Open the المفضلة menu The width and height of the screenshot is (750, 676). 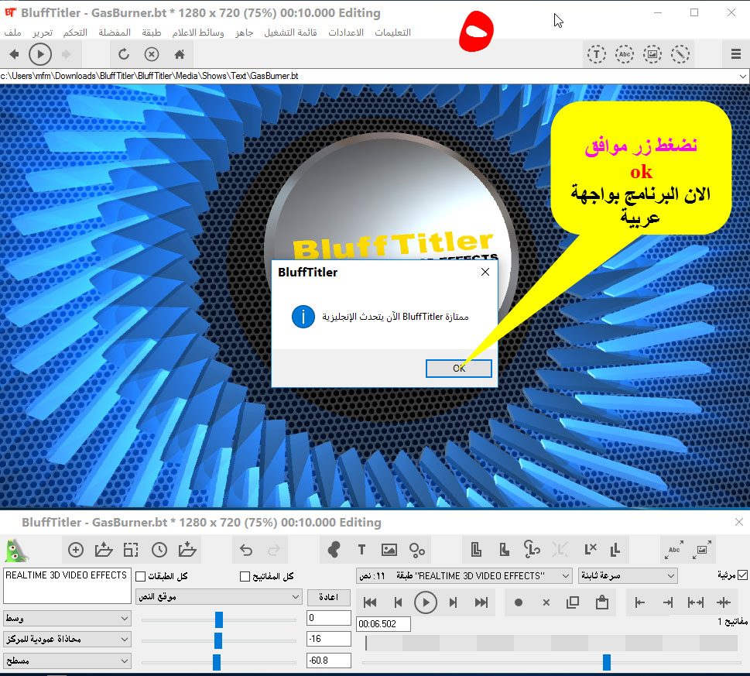click(115, 33)
